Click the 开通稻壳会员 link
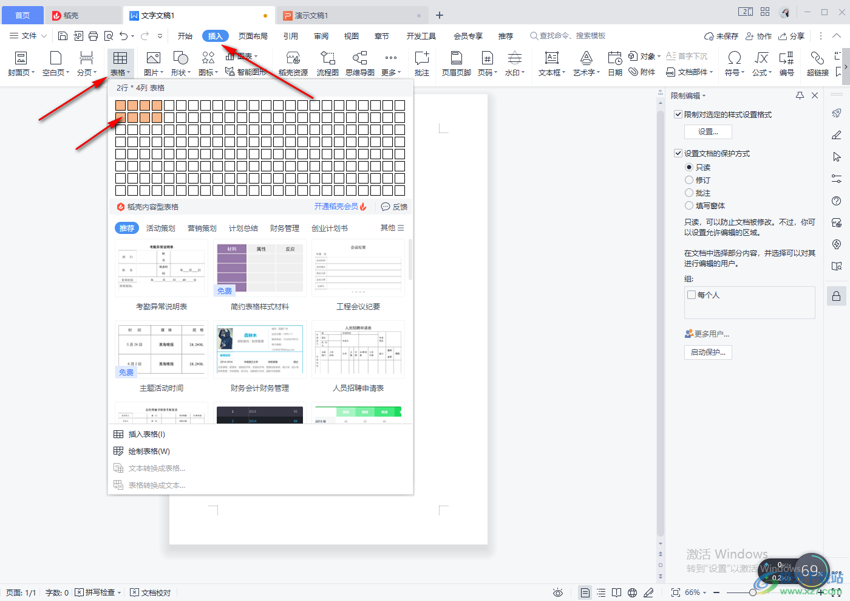 [x=340, y=207]
